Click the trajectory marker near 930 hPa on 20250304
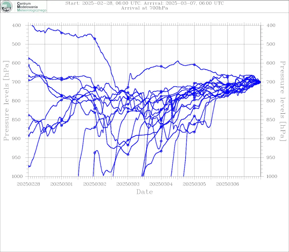This screenshot has width=289, height=252. [161, 151]
